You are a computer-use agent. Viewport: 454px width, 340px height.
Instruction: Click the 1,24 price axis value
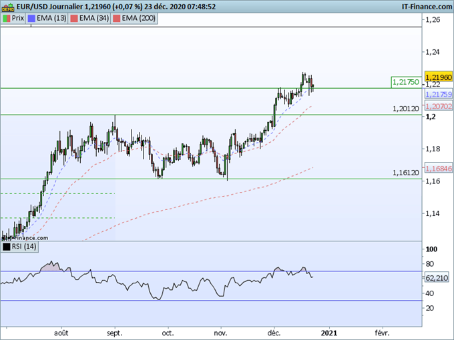click(433, 52)
